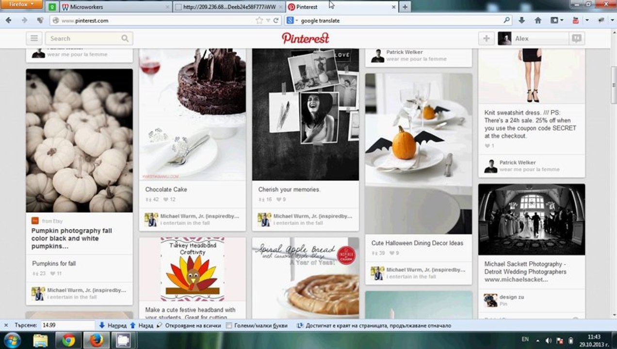Open the Spiral Apple Bread pin image
Viewport: 617px width, 349px height.
coord(306,277)
